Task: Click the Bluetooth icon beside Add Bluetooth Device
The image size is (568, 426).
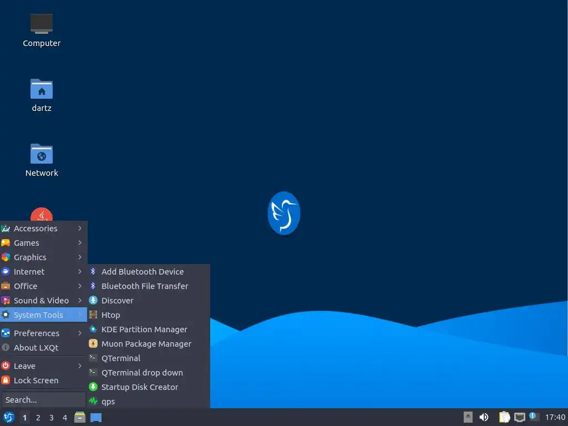Action: [x=93, y=271]
